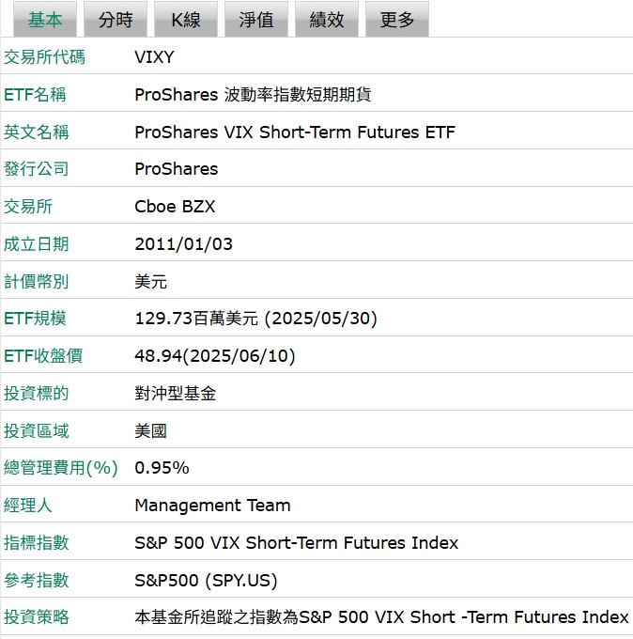The image size is (633, 639).
Task: View the 績效 performance tab
Action: click(327, 19)
